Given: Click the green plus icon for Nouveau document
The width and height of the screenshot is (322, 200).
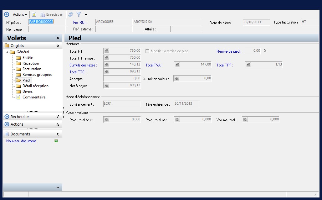Looking at the screenshot, I should point(56,141).
